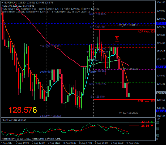Click the RSI level 50 scale label
This screenshot has height=145, width=166.
point(158,129)
